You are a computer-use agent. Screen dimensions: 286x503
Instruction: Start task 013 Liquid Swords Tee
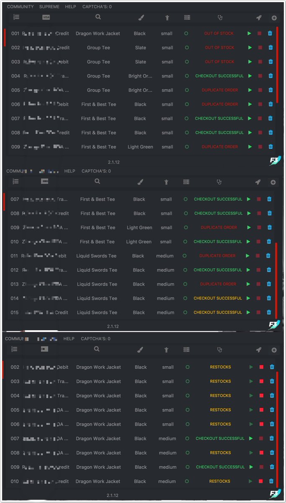[x=249, y=284]
